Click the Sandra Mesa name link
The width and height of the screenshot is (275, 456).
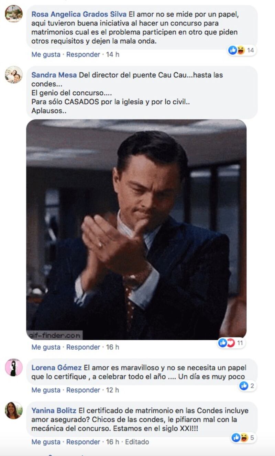pos(54,75)
